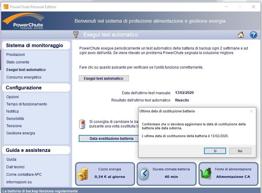Click the Sistema di monitoraggio heading

pyautogui.click(x=36, y=45)
